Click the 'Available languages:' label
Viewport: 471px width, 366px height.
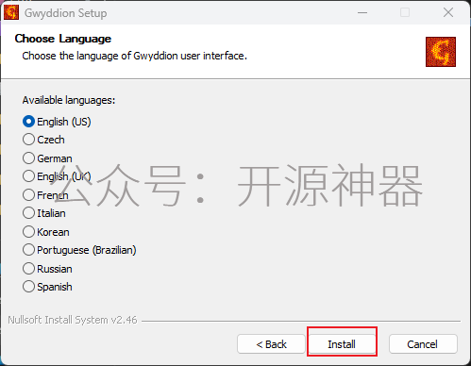(69, 100)
